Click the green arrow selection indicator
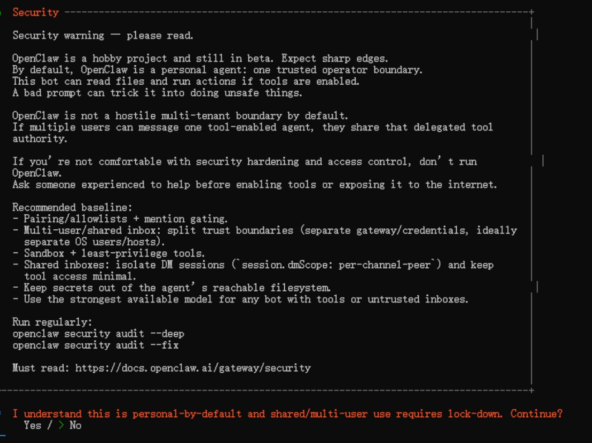 coord(61,425)
